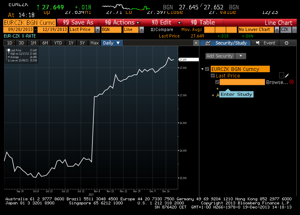Image resolution: width=300 pixels, height=215 pixels.
Task: Click the third Mov. Avgs input box
Action: coord(232,30)
